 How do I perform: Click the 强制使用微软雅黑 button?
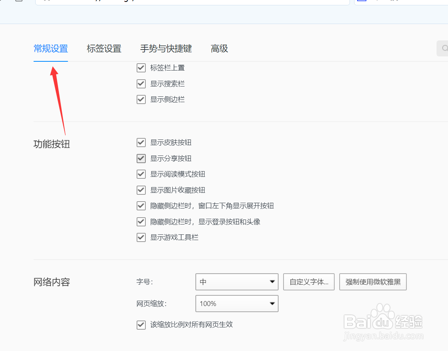click(x=372, y=282)
